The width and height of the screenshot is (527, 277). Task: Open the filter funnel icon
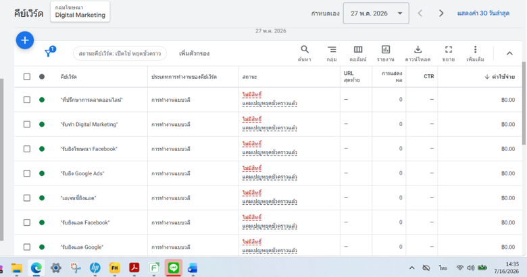click(x=49, y=52)
